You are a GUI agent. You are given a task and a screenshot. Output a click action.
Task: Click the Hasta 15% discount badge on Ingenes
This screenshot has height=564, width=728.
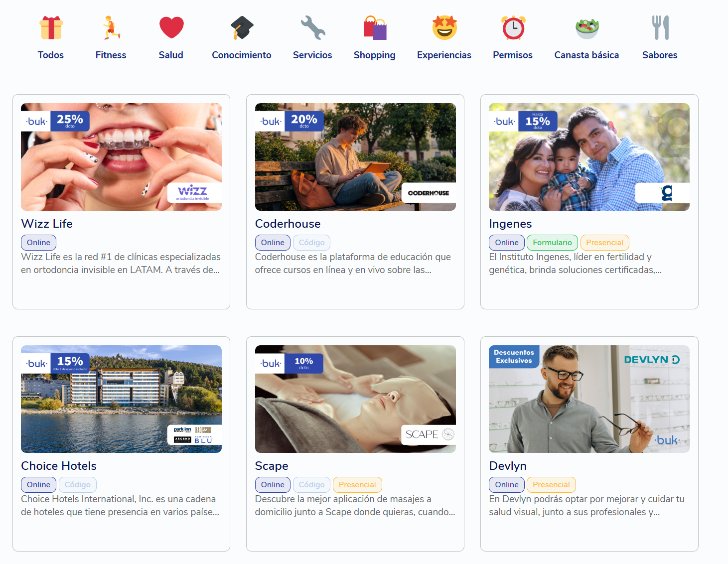click(x=523, y=121)
